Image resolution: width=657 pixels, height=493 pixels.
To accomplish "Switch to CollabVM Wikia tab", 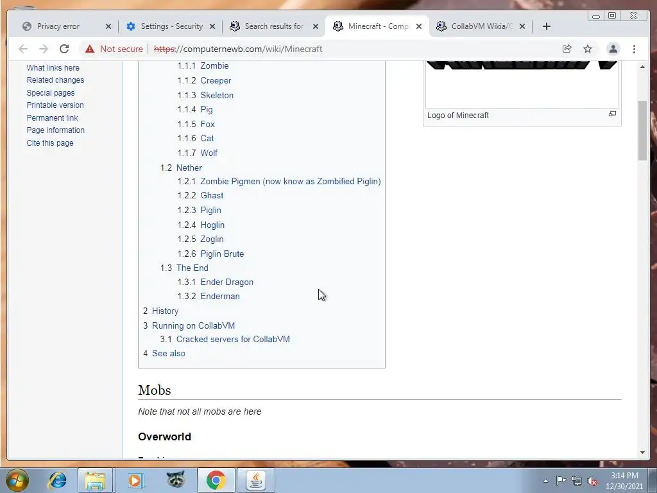I will [x=482, y=26].
